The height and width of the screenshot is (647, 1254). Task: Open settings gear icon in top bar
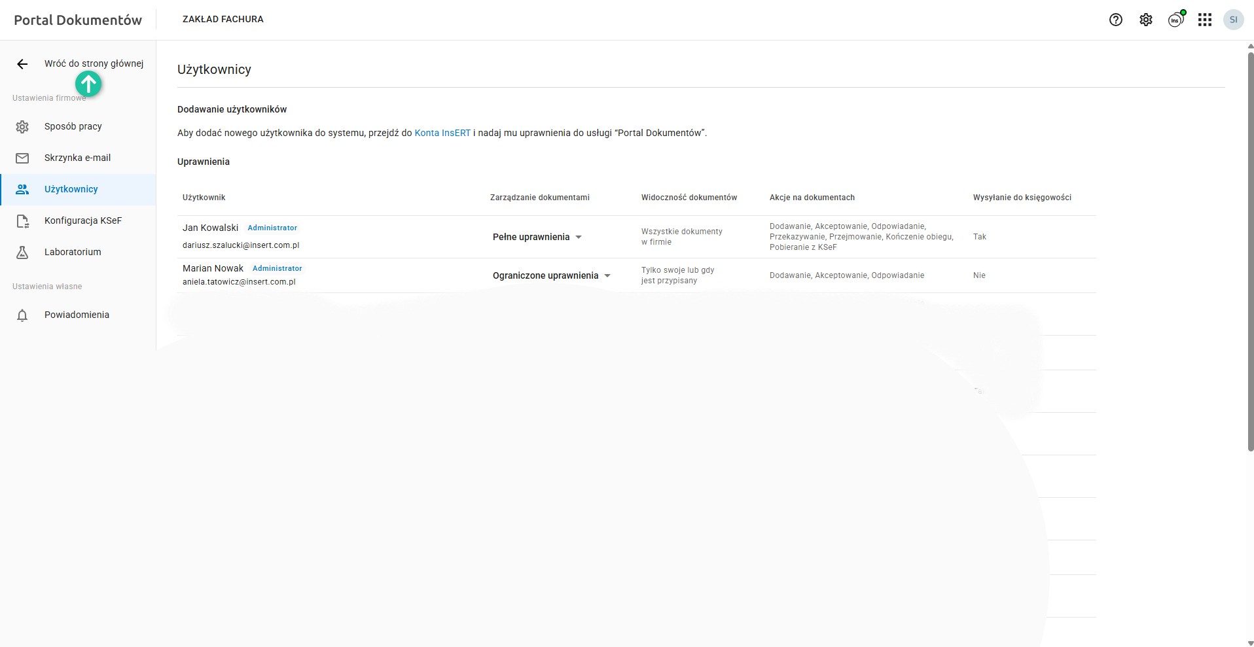(x=1145, y=20)
